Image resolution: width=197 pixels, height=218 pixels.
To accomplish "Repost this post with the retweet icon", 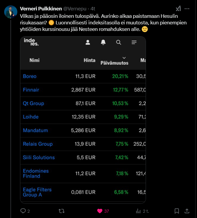I will [x=61, y=211].
